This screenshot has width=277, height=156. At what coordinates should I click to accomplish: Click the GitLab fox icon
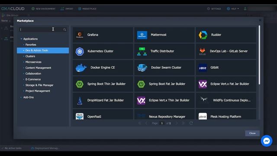click(x=203, y=51)
